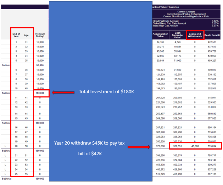Image resolution: width=223 pixels, height=185 pixels.
Task: Select the Premium Outlay column header
Action: point(40,35)
